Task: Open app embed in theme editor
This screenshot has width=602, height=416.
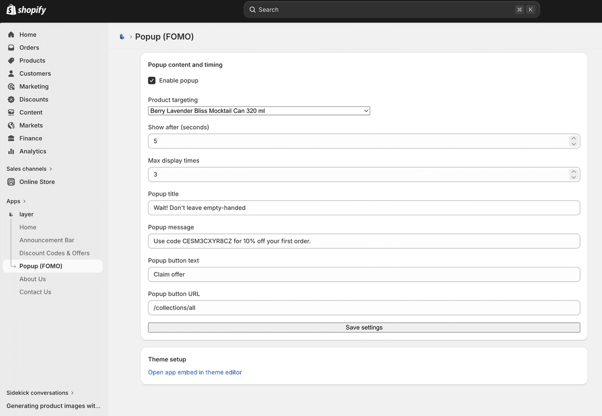Action: pos(195,372)
